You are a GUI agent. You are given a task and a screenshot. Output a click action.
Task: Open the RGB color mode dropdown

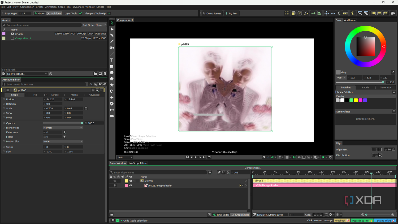pyautogui.click(x=341, y=77)
